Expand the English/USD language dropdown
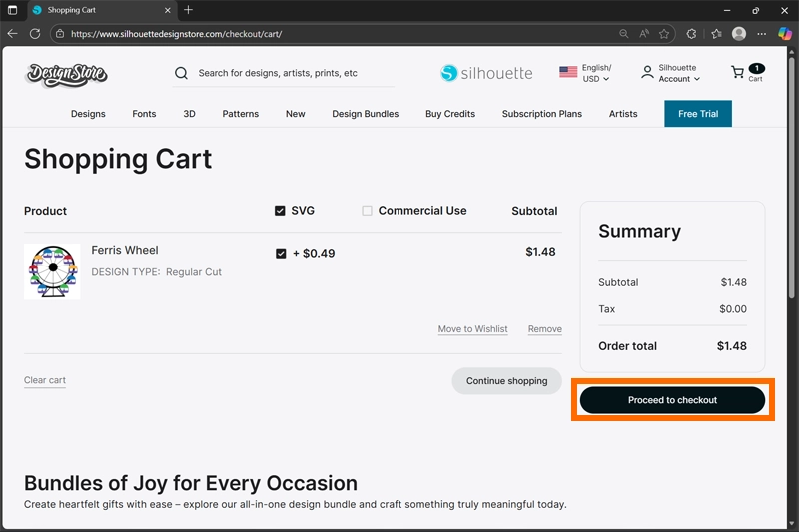799x532 pixels. [x=586, y=73]
